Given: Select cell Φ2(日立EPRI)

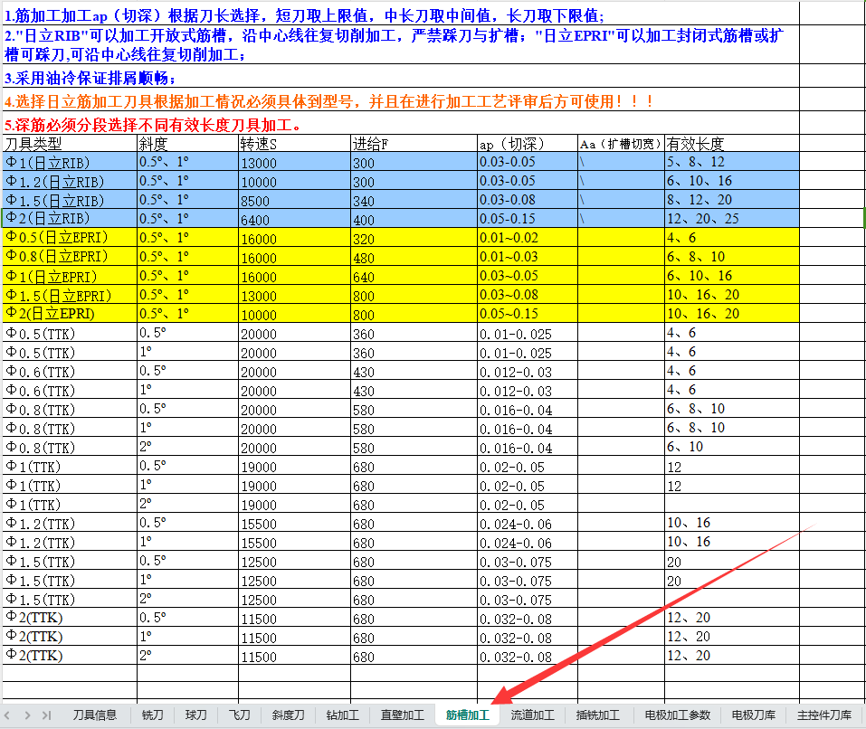Looking at the screenshot, I should point(70,314).
